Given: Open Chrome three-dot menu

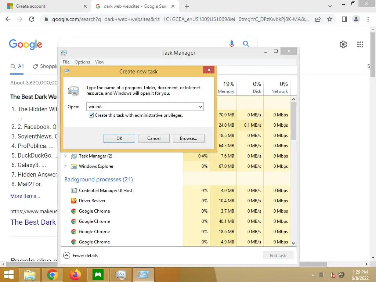Looking at the screenshot, I should point(368,19).
